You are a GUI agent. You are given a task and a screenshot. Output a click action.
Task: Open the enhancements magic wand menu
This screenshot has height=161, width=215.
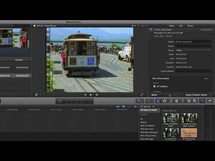point(140,101)
